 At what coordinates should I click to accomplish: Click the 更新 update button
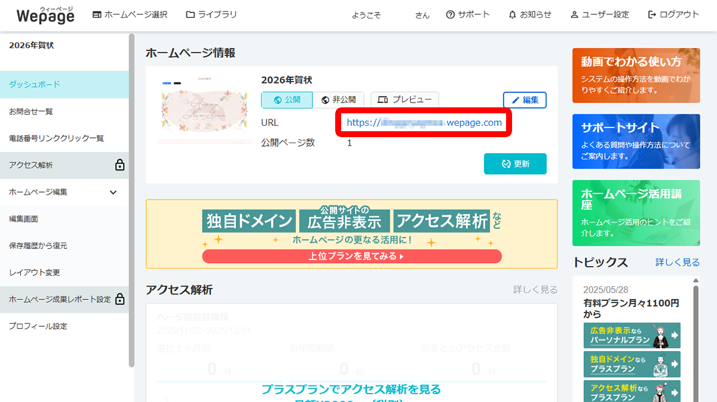515,163
